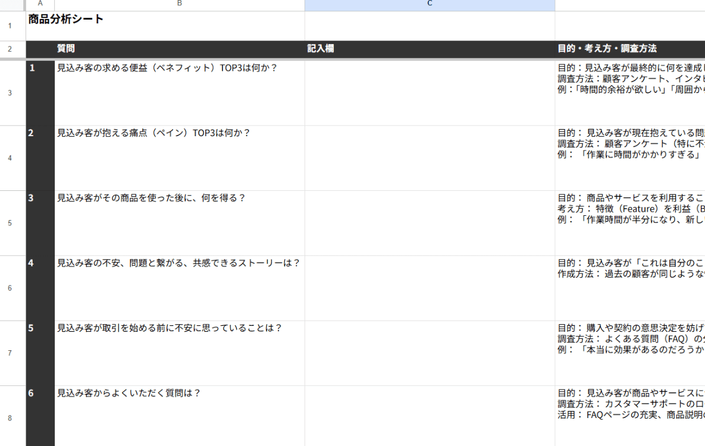
Task: Click the number 4 cell in column A
Action: (40, 288)
